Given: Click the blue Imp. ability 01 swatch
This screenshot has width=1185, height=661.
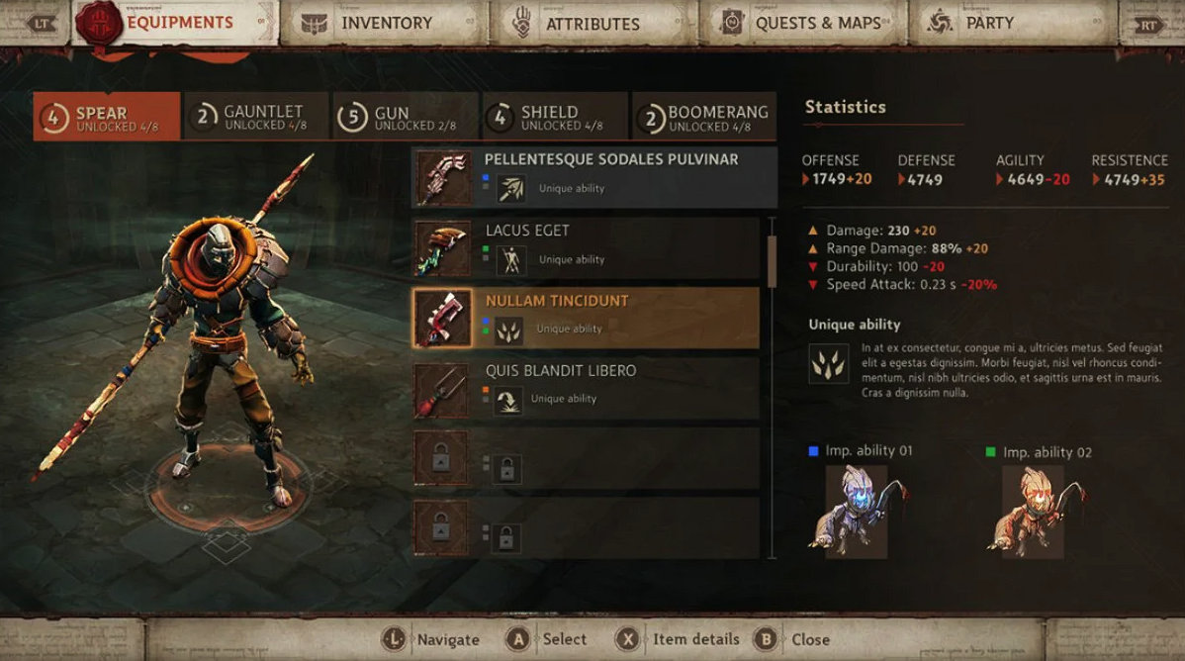Looking at the screenshot, I should [x=813, y=451].
